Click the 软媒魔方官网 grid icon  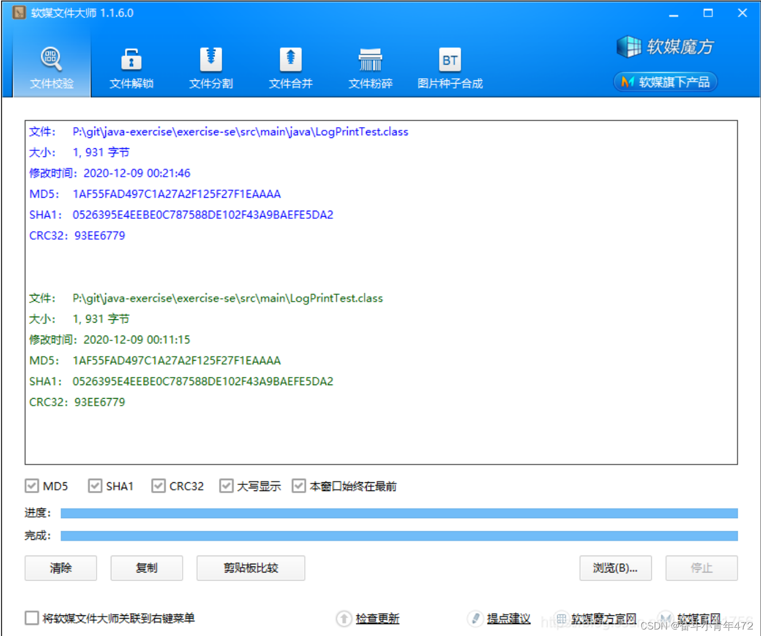(561, 619)
